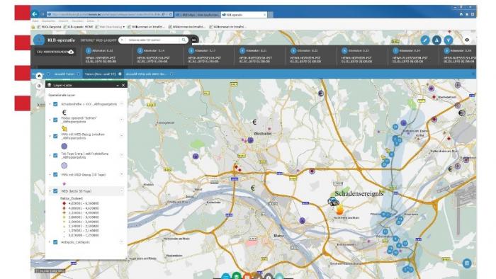Switch to the KLB-operativ browser tab

(244, 15)
